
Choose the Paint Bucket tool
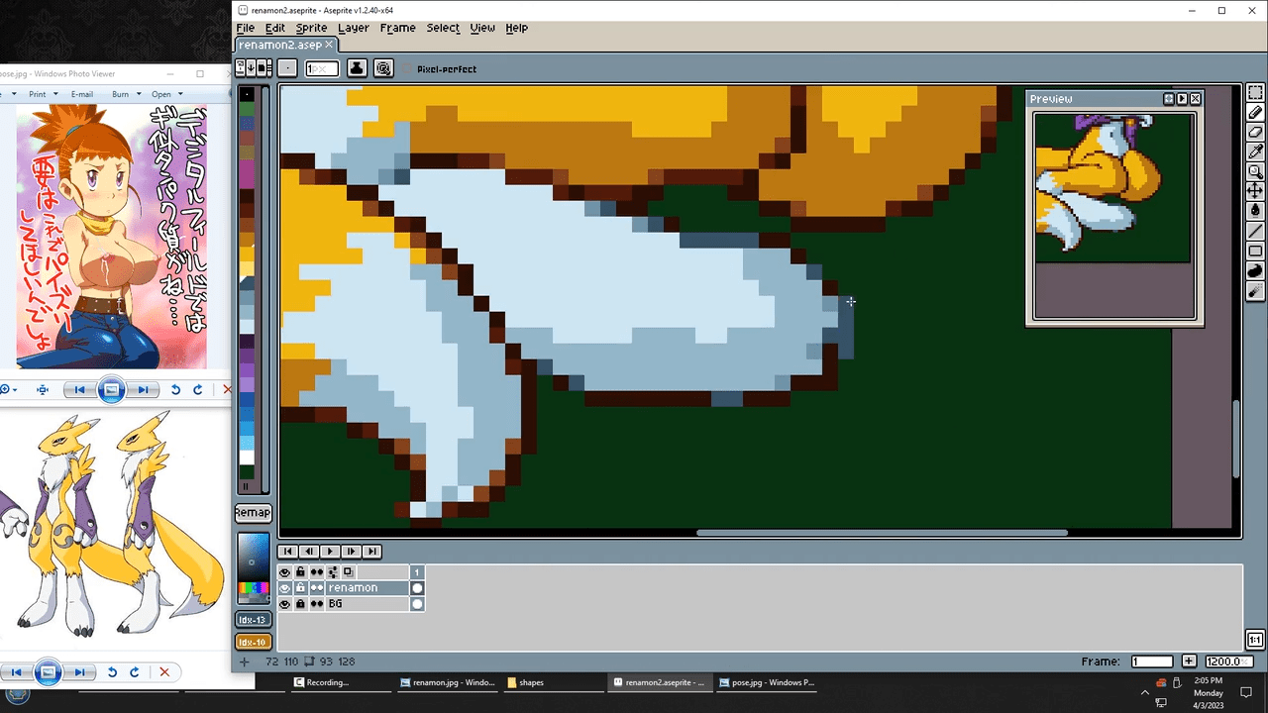click(1255, 210)
